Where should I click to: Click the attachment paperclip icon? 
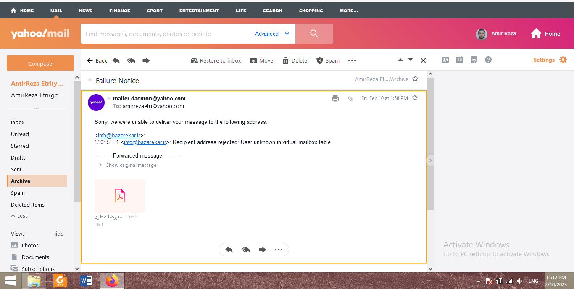[350, 99]
